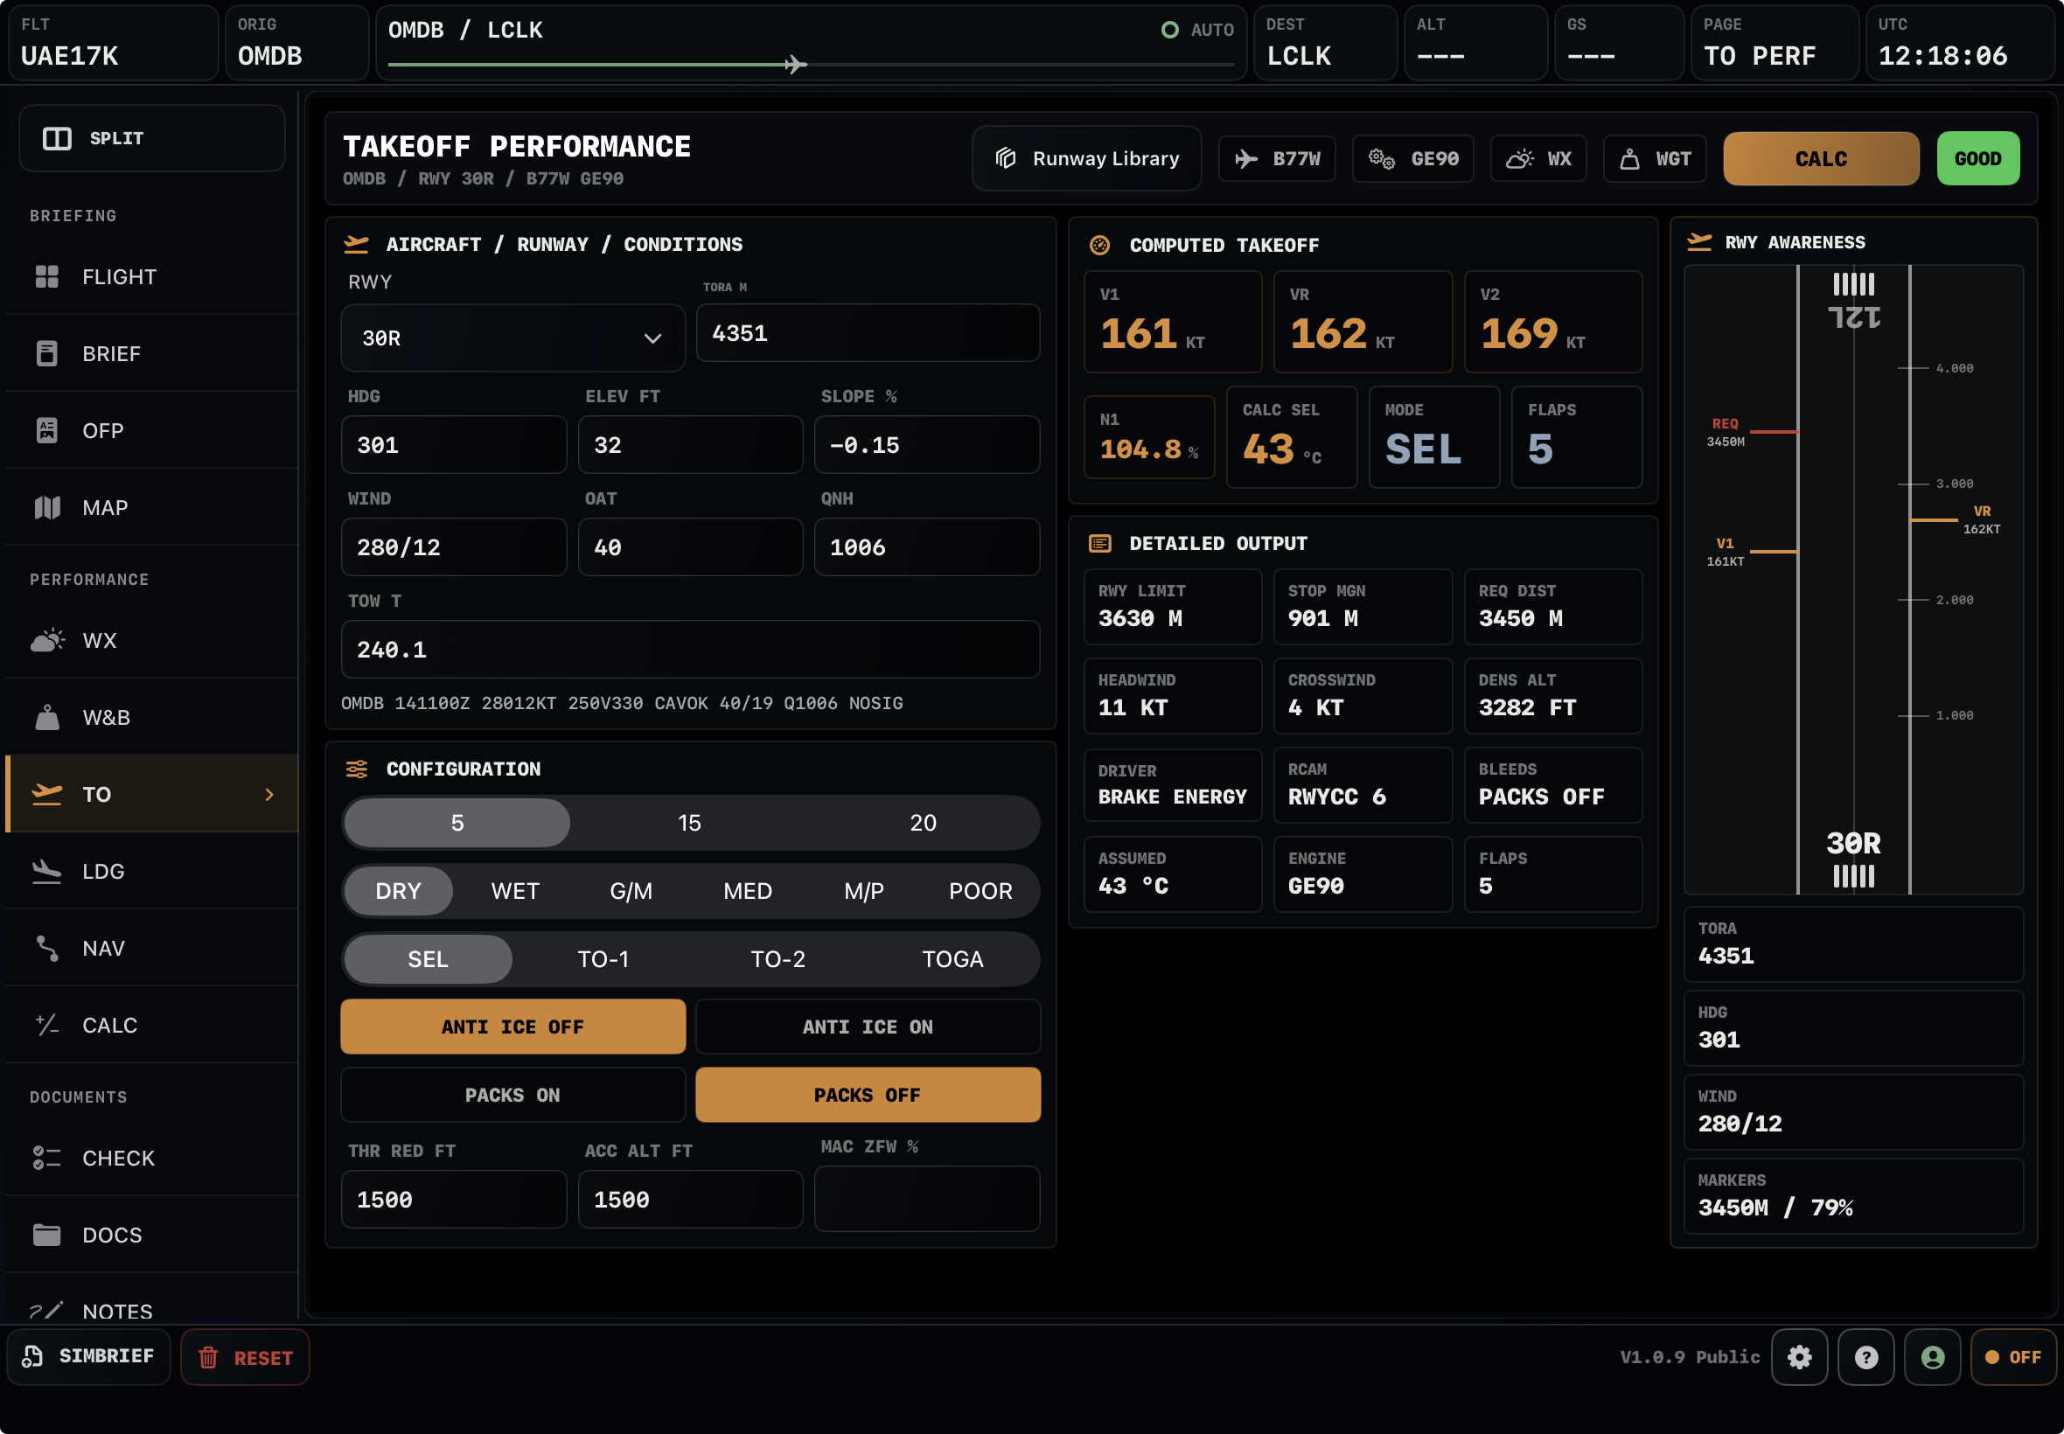Switch to PACKS ON
Viewport: 2064px width, 1434px height.
(513, 1096)
